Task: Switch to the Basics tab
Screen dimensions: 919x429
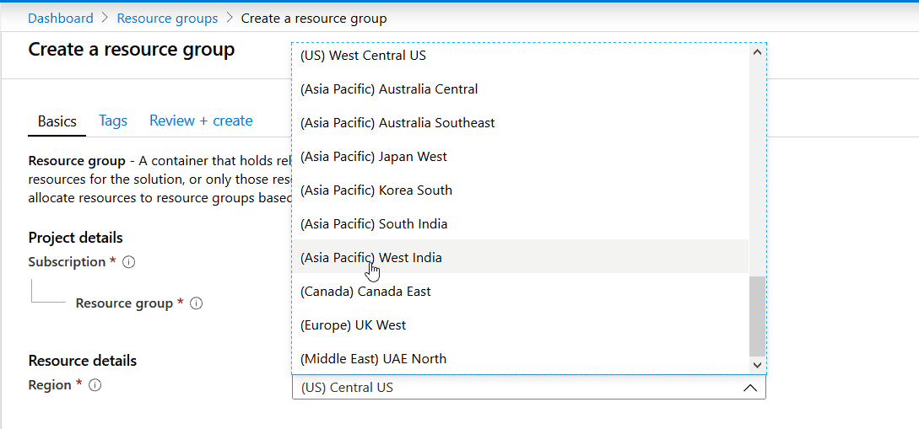Action: pos(57,121)
